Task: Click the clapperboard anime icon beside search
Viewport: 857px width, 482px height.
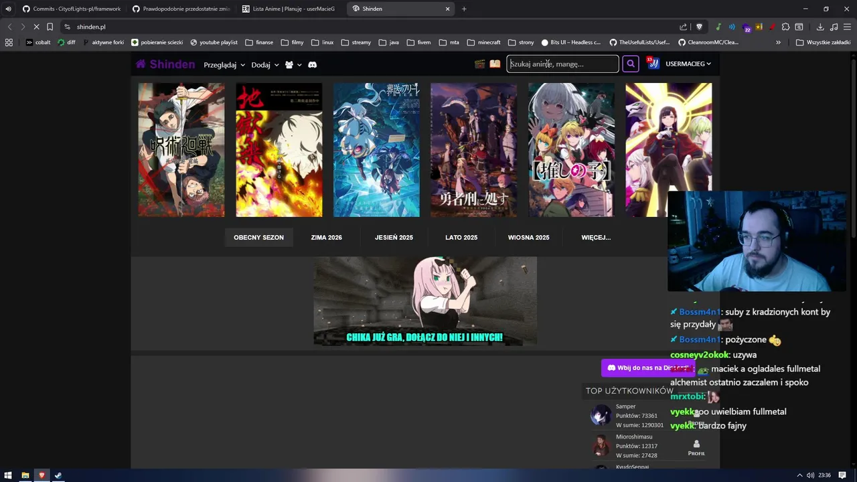Action: [x=479, y=64]
